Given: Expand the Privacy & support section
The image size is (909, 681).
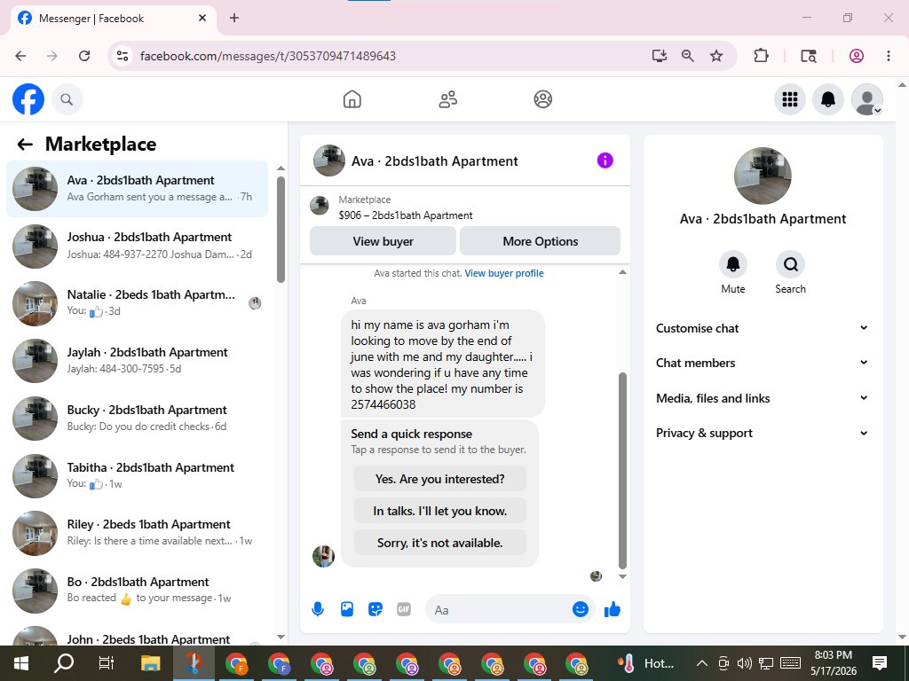Looking at the screenshot, I should pos(763,433).
